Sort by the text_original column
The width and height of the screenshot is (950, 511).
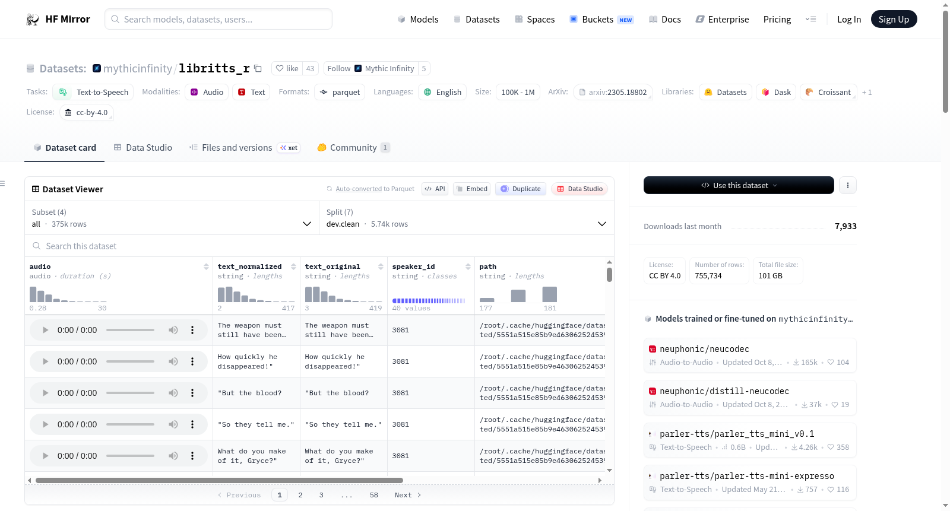point(381,266)
